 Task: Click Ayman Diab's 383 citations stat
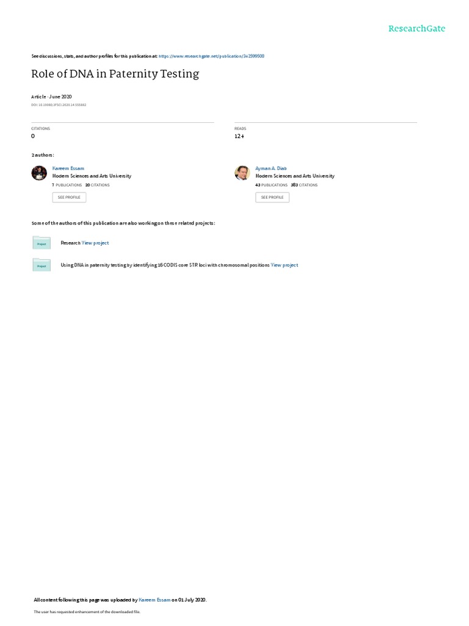coord(304,185)
